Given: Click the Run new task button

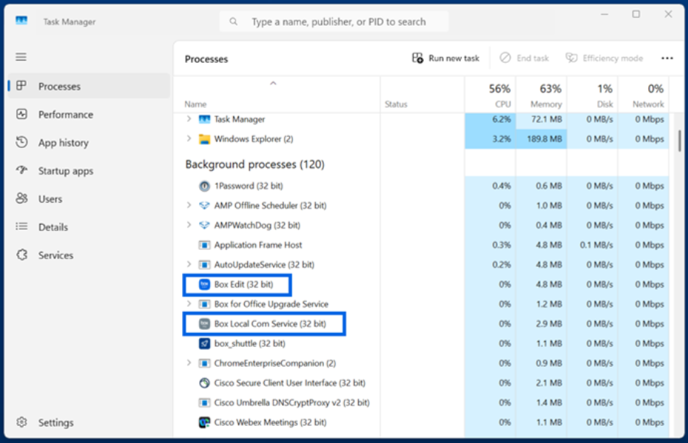Looking at the screenshot, I should [x=446, y=58].
